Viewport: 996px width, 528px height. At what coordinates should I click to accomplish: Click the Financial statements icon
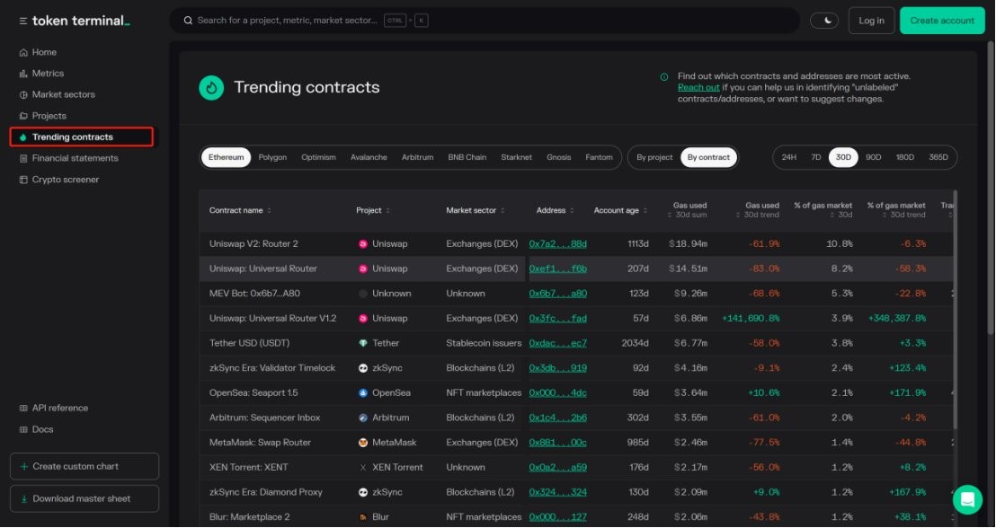pyautogui.click(x=23, y=159)
